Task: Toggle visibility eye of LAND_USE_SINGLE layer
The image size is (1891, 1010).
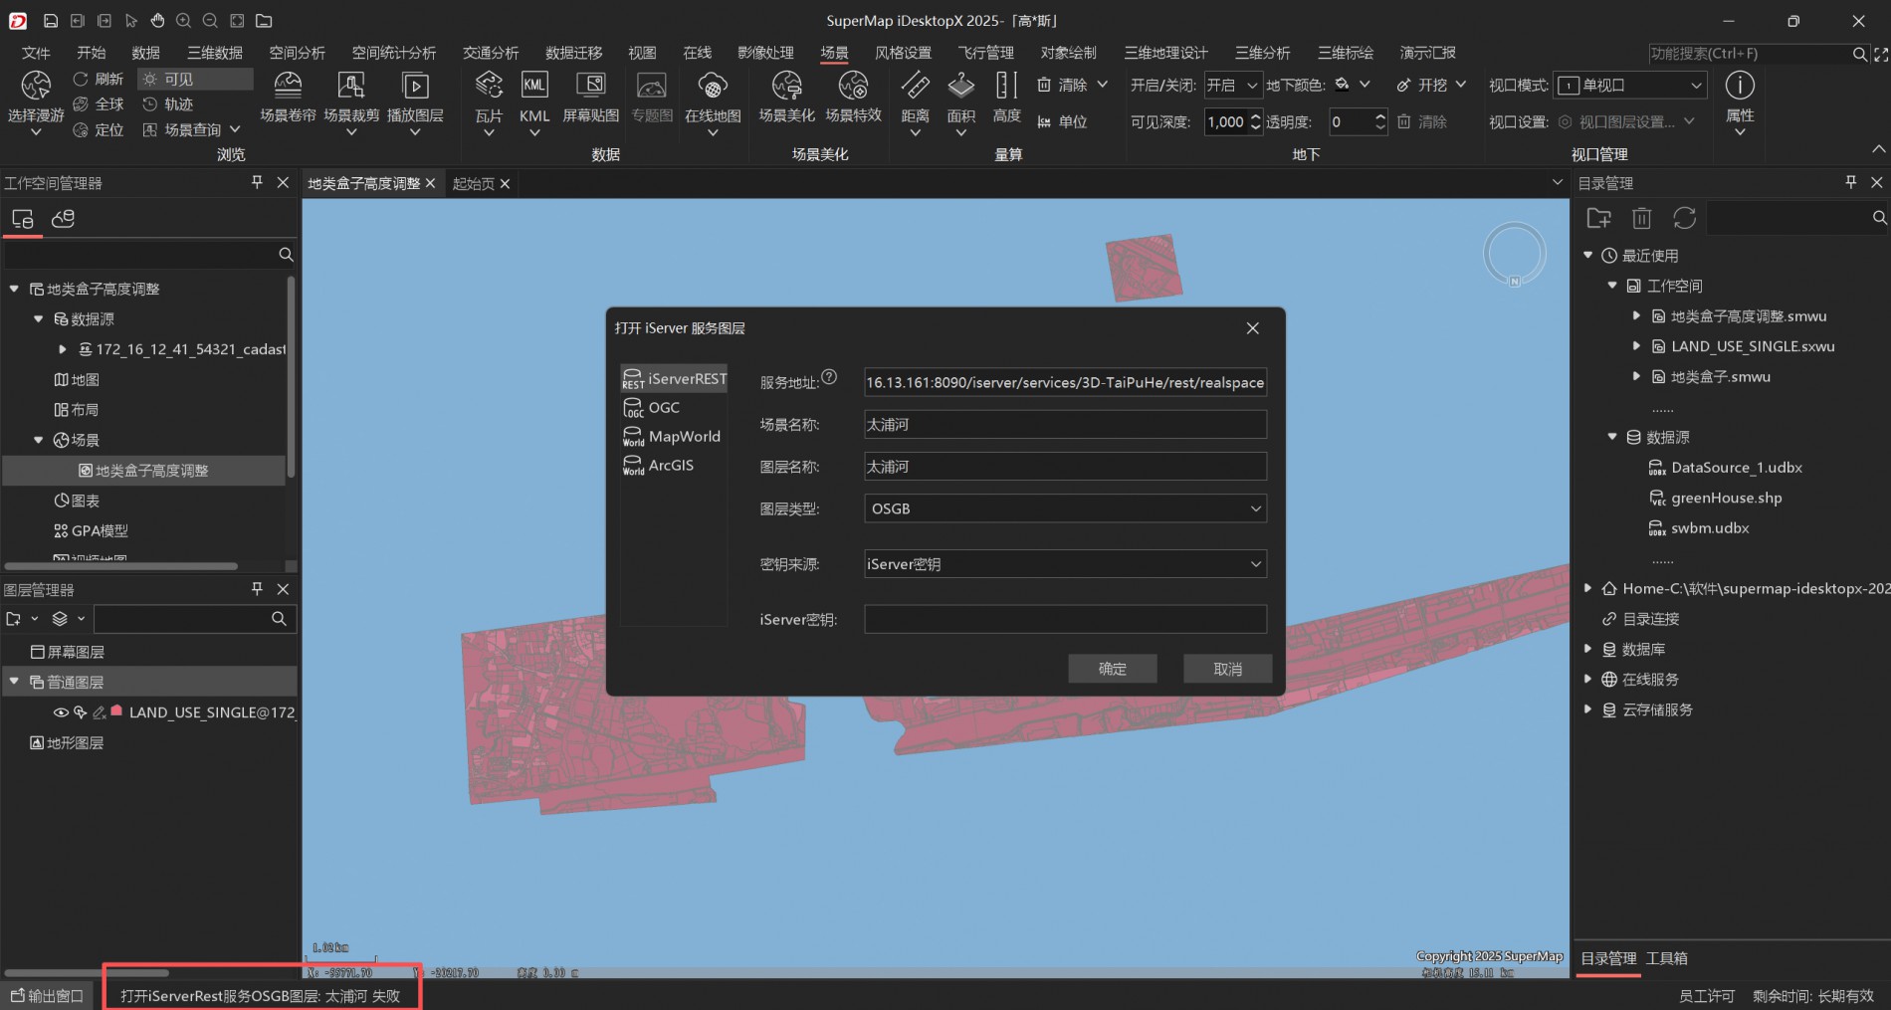Action: click(61, 712)
